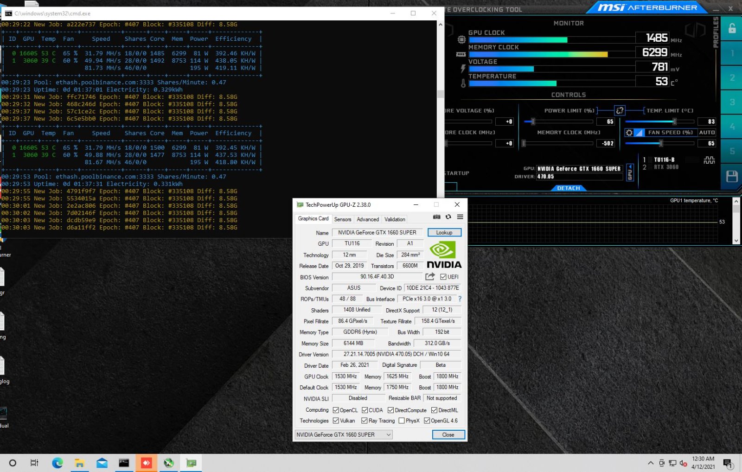The width and height of the screenshot is (742, 472).
Task: Select RTX 3060 GPU in Afterburner list
Action: 666,167
